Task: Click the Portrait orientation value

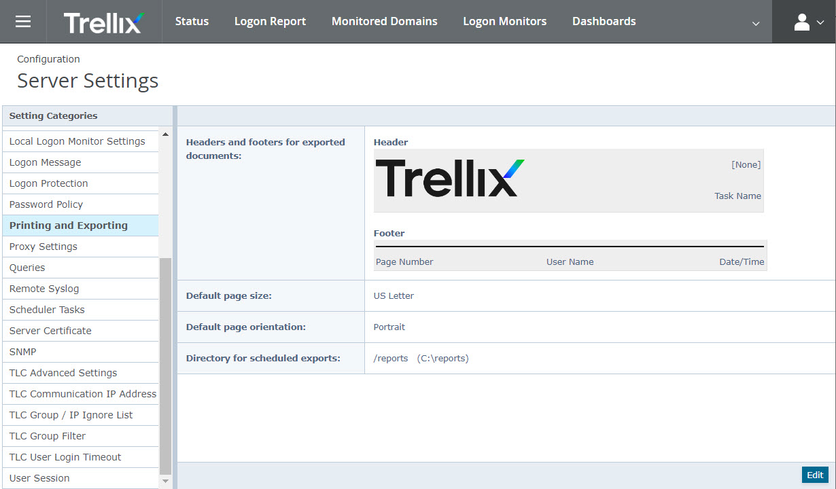Action: pyautogui.click(x=389, y=327)
